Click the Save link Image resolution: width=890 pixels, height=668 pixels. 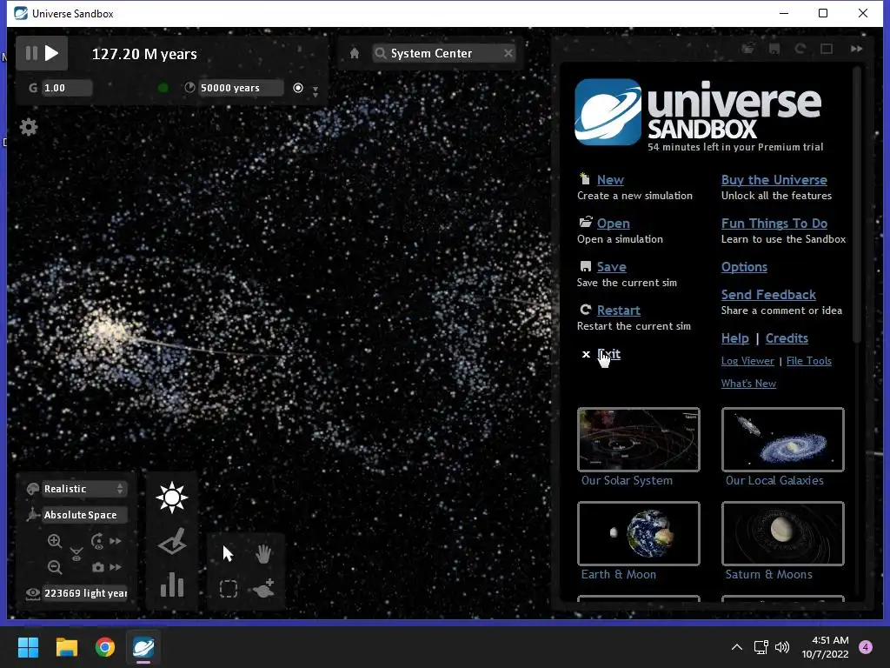point(611,267)
